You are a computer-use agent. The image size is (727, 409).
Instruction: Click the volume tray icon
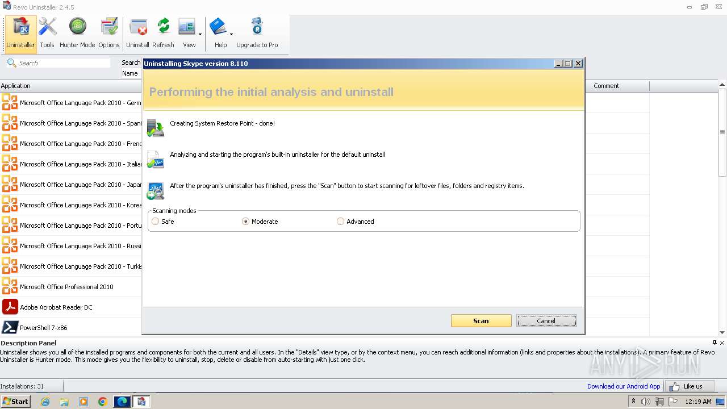point(646,402)
